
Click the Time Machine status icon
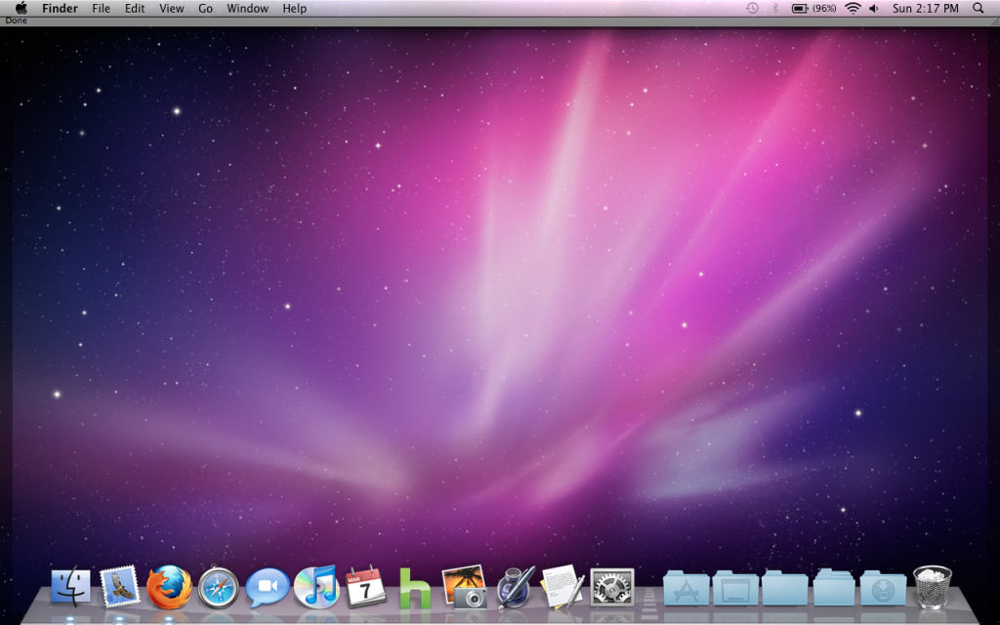(x=753, y=8)
